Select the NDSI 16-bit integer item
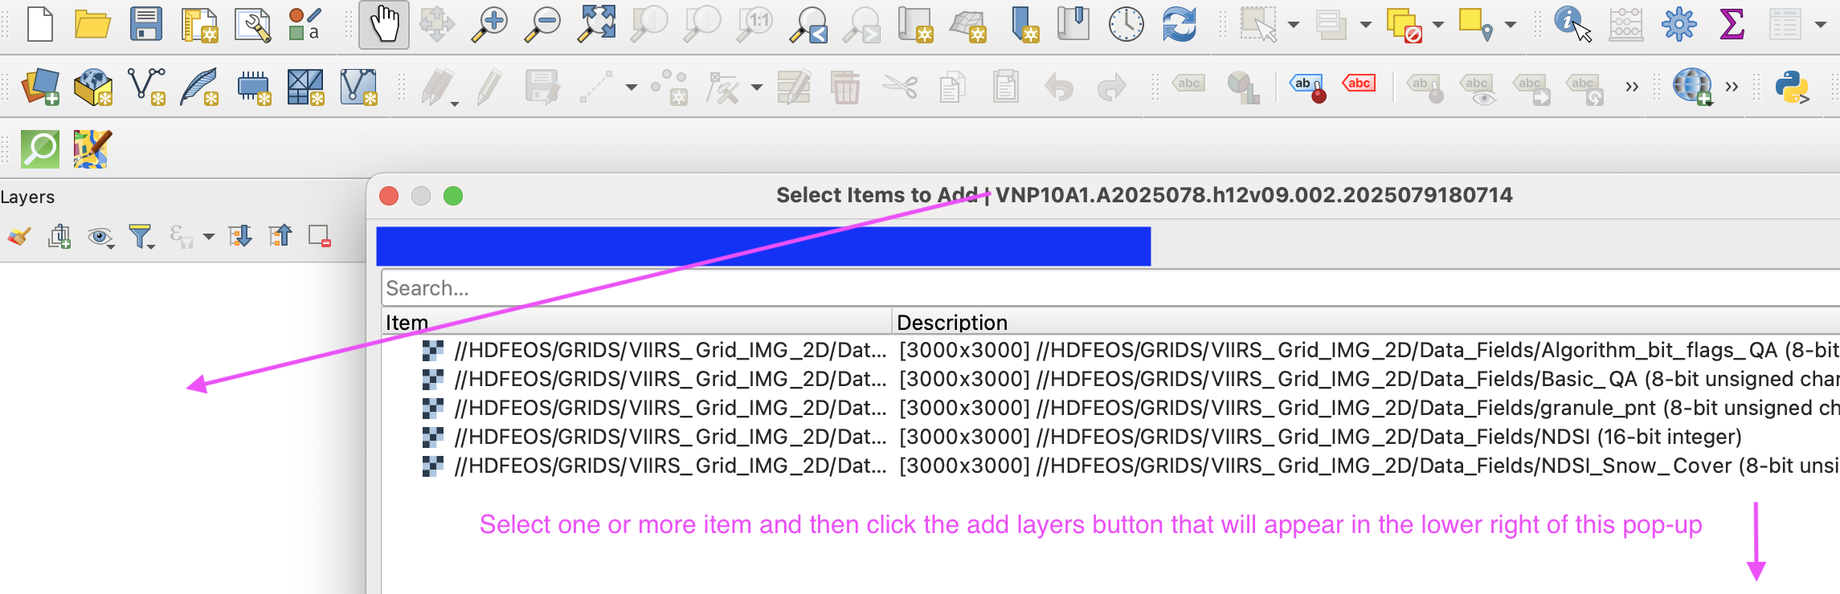The height and width of the screenshot is (594, 1840). (x=1110, y=437)
